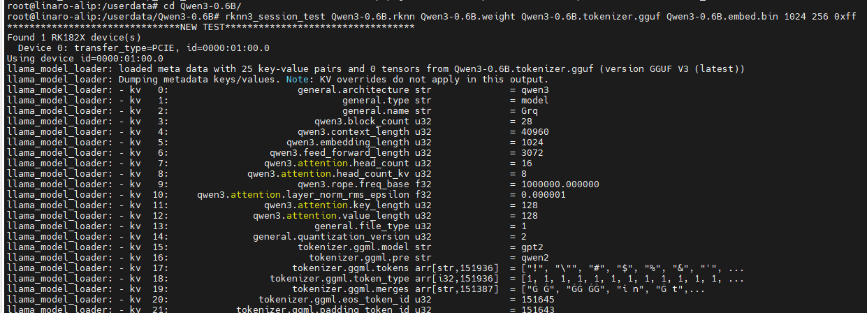Click the key 'general.architecture'
This screenshot has width=867, height=313.
pos(354,89)
